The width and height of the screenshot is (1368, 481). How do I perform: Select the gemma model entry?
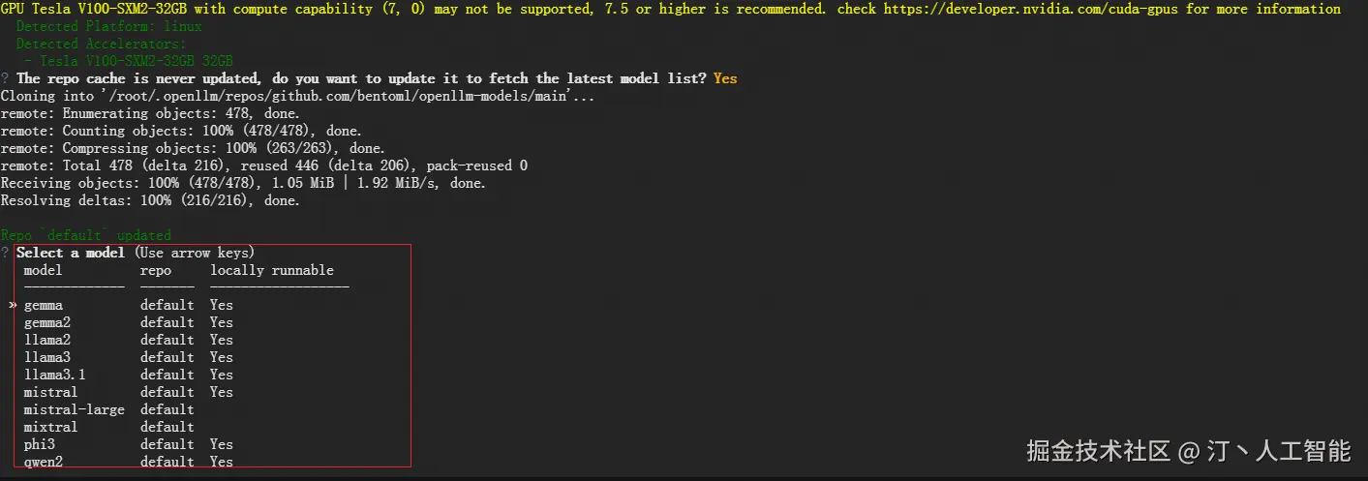coord(44,305)
